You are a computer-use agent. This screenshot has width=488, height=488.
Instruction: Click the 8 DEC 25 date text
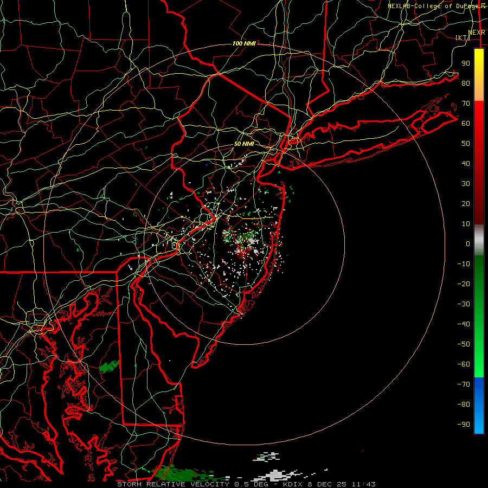tap(327, 484)
